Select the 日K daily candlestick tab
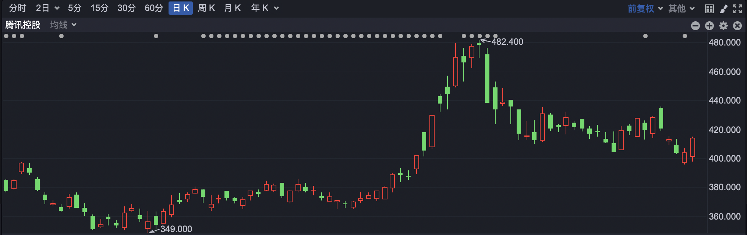Viewport: 747px width, 235px height. pos(181,8)
